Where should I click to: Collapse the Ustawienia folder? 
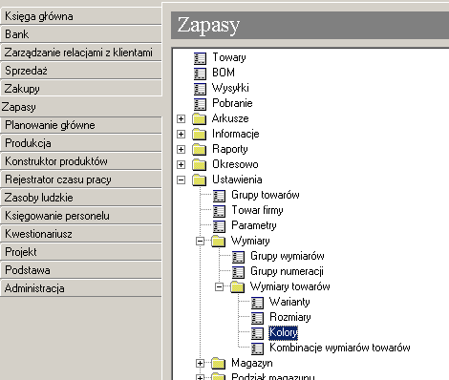pos(181,179)
